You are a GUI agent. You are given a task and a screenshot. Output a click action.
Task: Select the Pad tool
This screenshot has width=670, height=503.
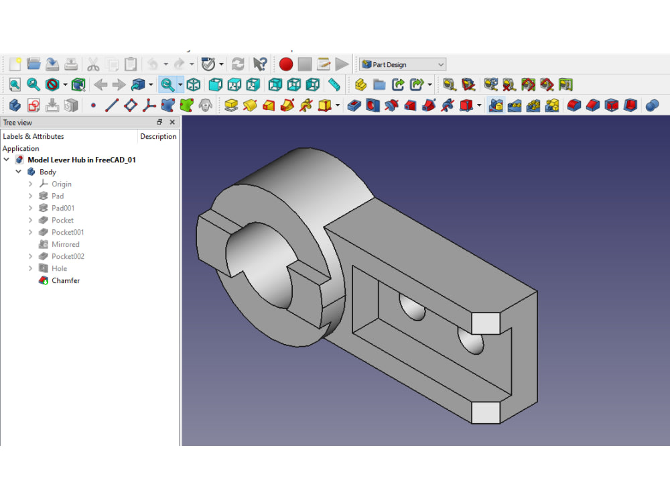click(x=230, y=105)
